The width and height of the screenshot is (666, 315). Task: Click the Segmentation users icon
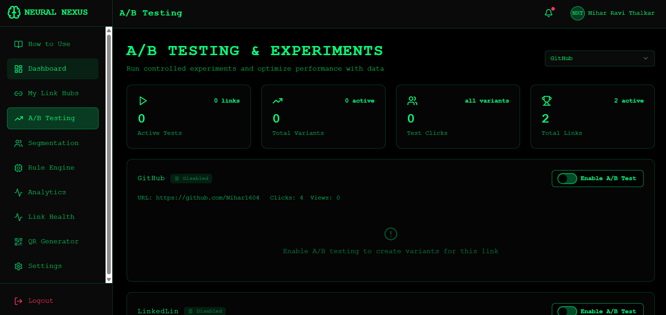coord(18,143)
